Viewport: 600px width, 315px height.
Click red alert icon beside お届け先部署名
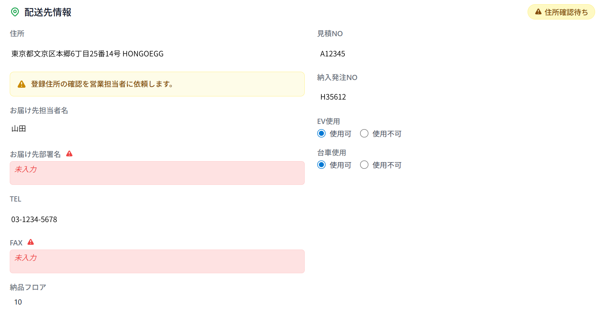point(69,154)
